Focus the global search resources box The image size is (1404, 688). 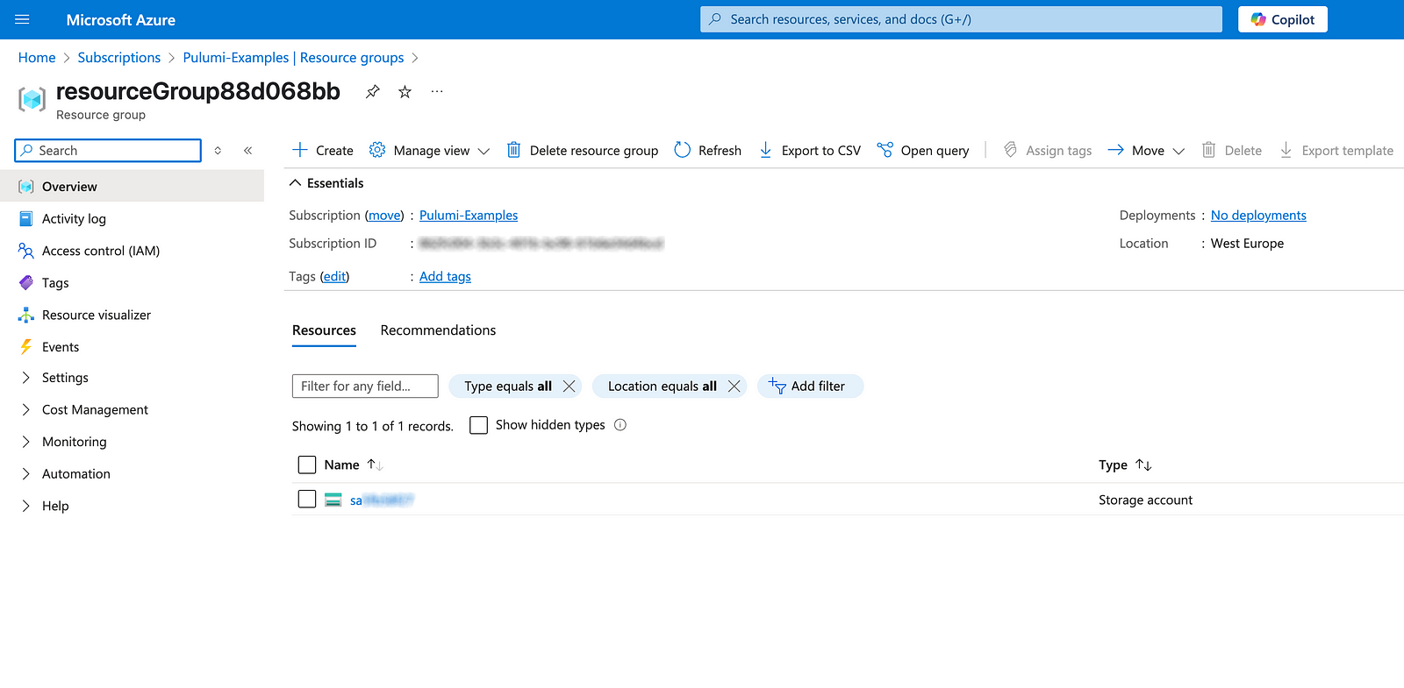[961, 19]
